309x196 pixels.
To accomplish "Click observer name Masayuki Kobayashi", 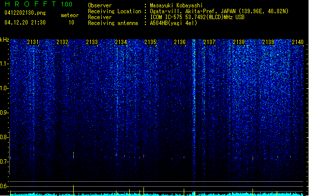I will click(176, 5).
